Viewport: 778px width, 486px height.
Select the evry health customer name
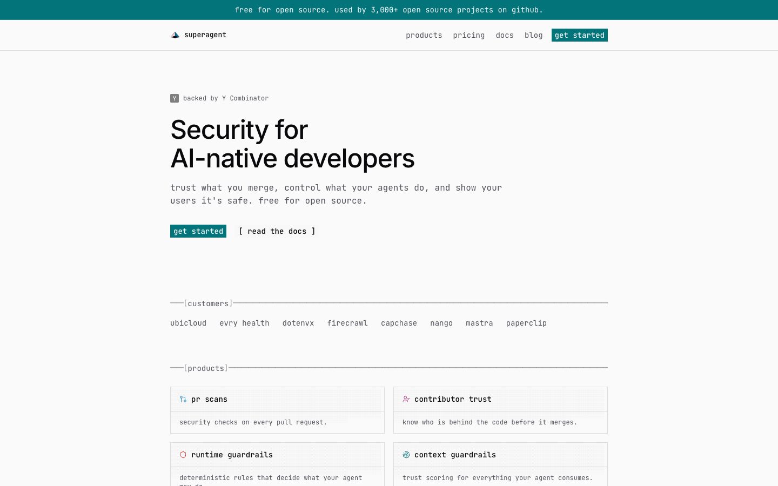tap(244, 323)
